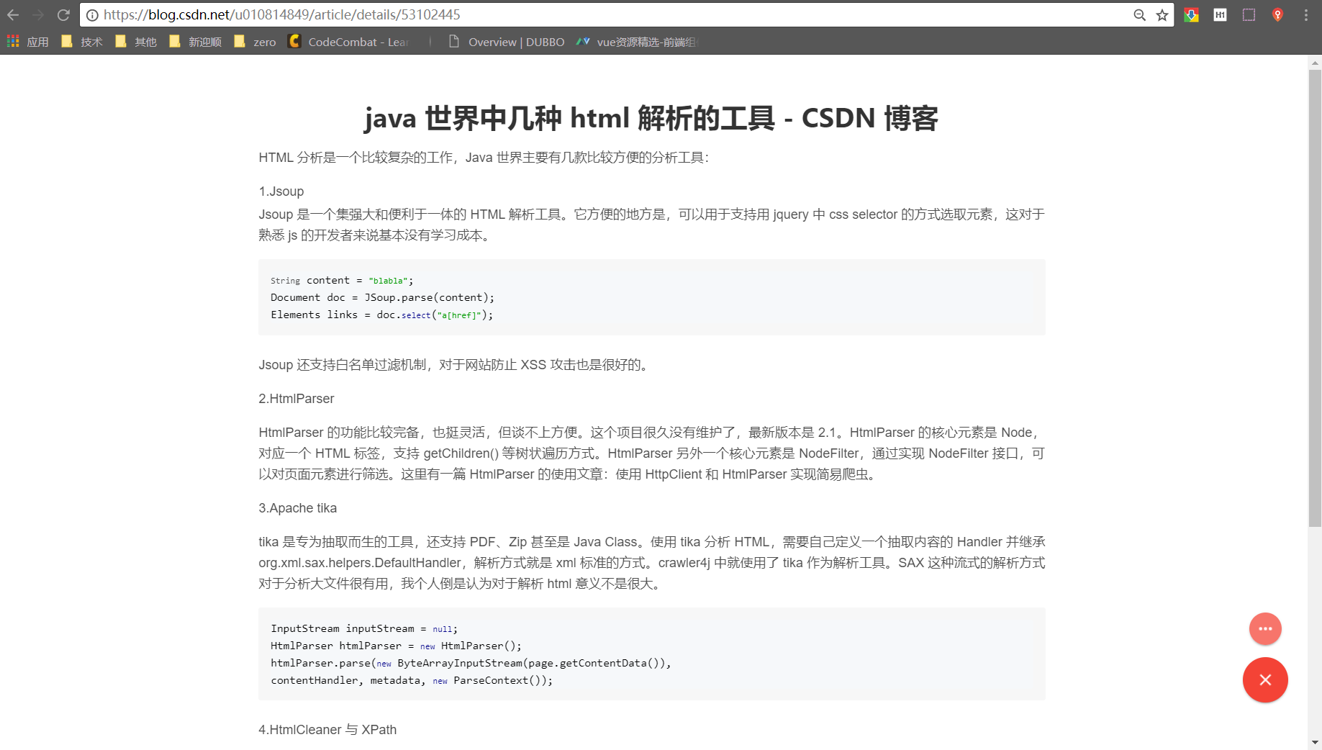This screenshot has width=1322, height=750.
Task: Open the dashed square selection extension
Action: tap(1249, 14)
